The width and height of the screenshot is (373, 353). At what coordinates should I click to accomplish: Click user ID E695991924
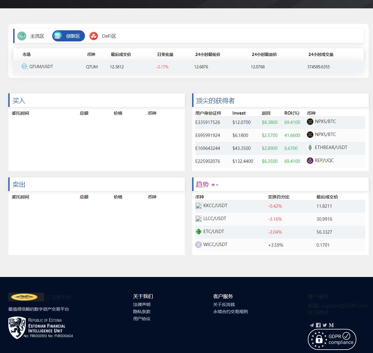(x=208, y=135)
